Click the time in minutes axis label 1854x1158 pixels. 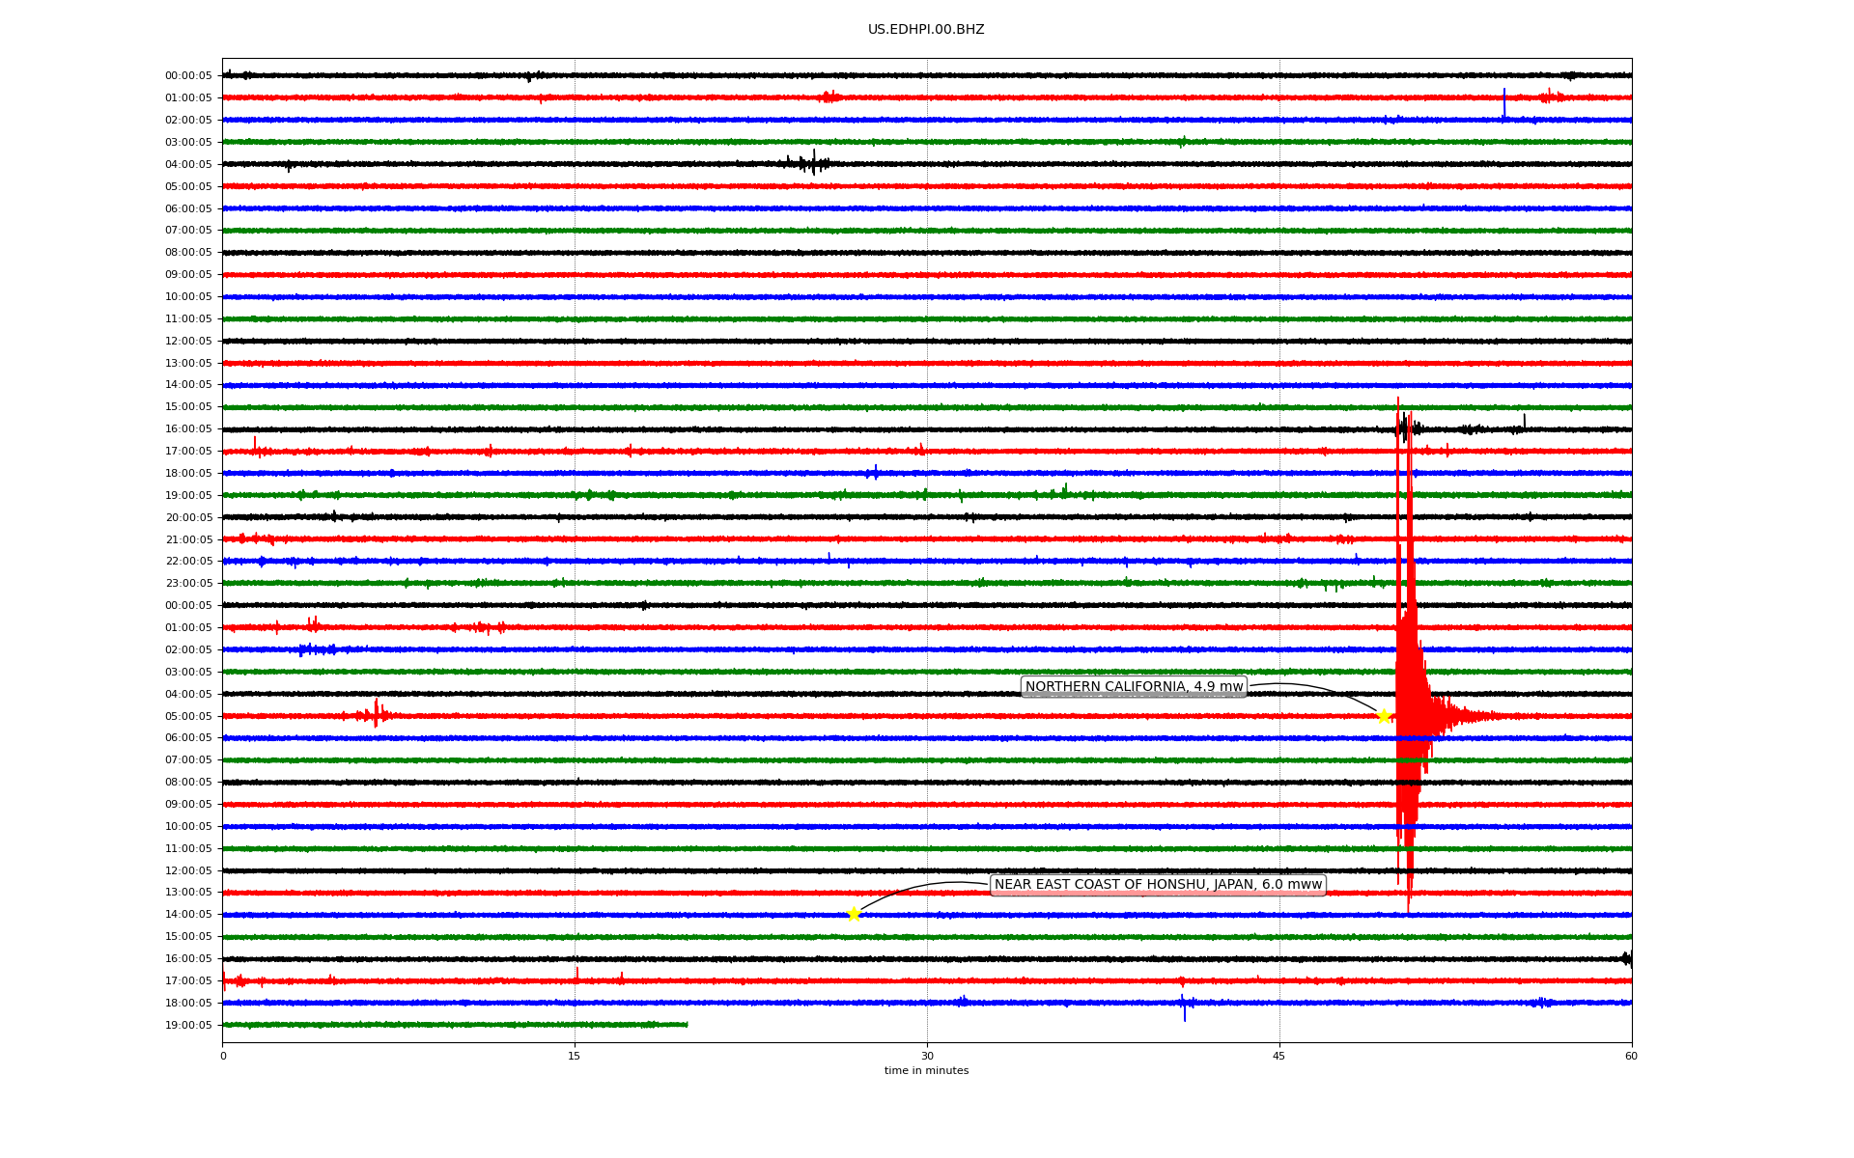[926, 1070]
